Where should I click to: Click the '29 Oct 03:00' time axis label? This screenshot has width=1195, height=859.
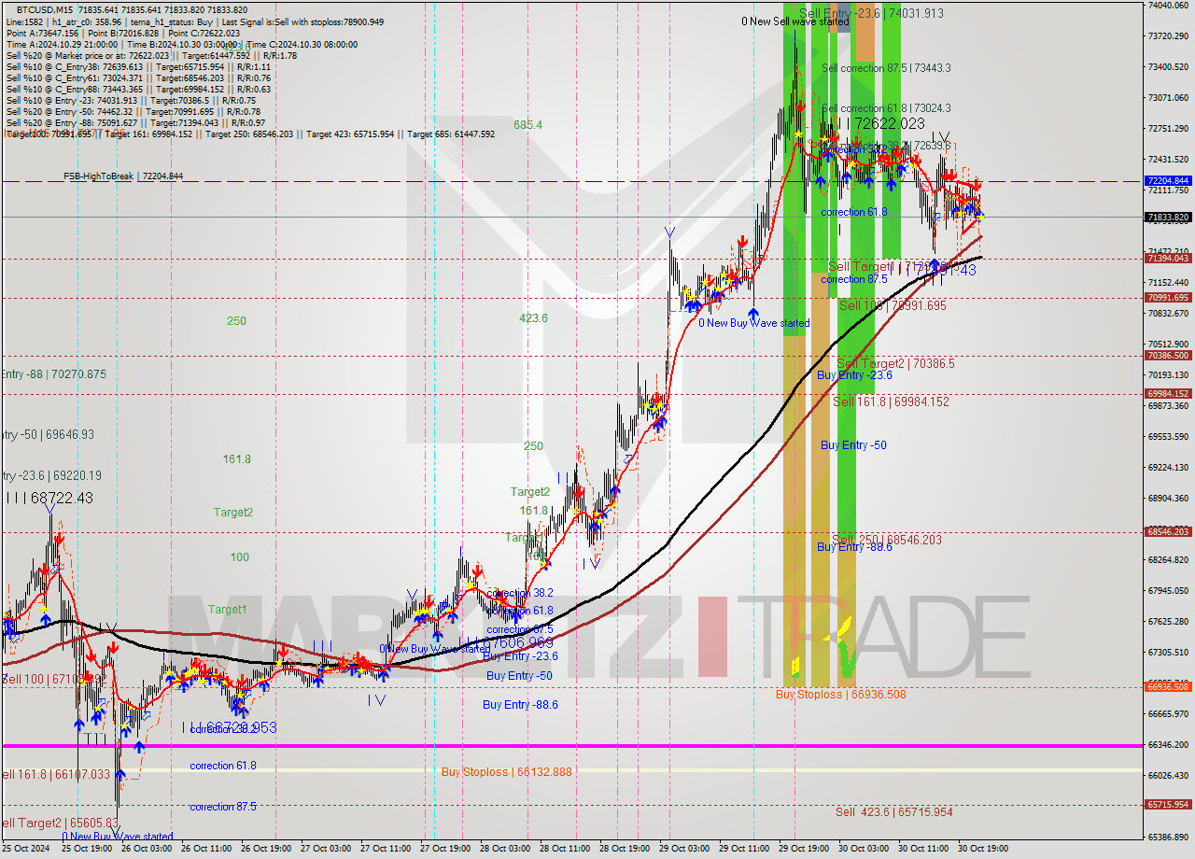(x=684, y=850)
